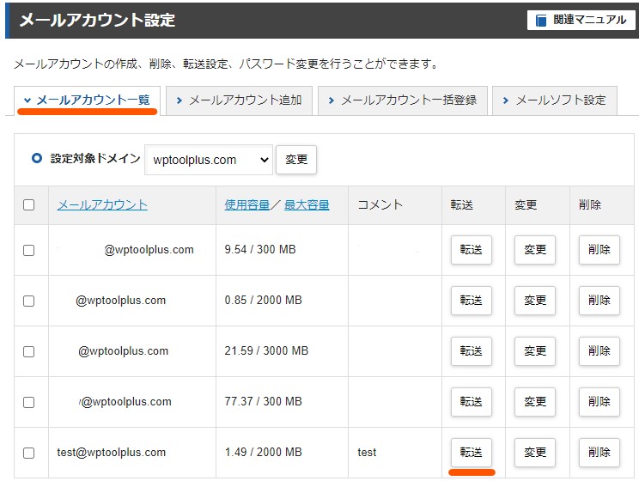Select the checkbox for the 21.59 MB account
The height and width of the screenshot is (481, 639).
[29, 351]
